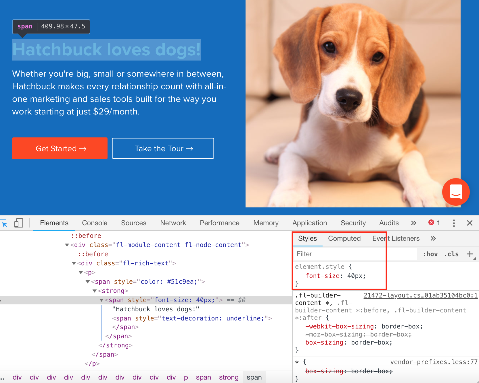Select the Elements tab
This screenshot has width=479, height=383.
pos(54,223)
